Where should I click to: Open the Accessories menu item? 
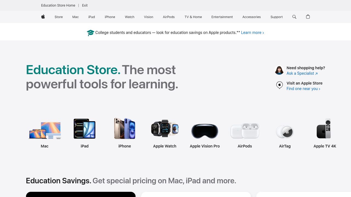point(251,17)
